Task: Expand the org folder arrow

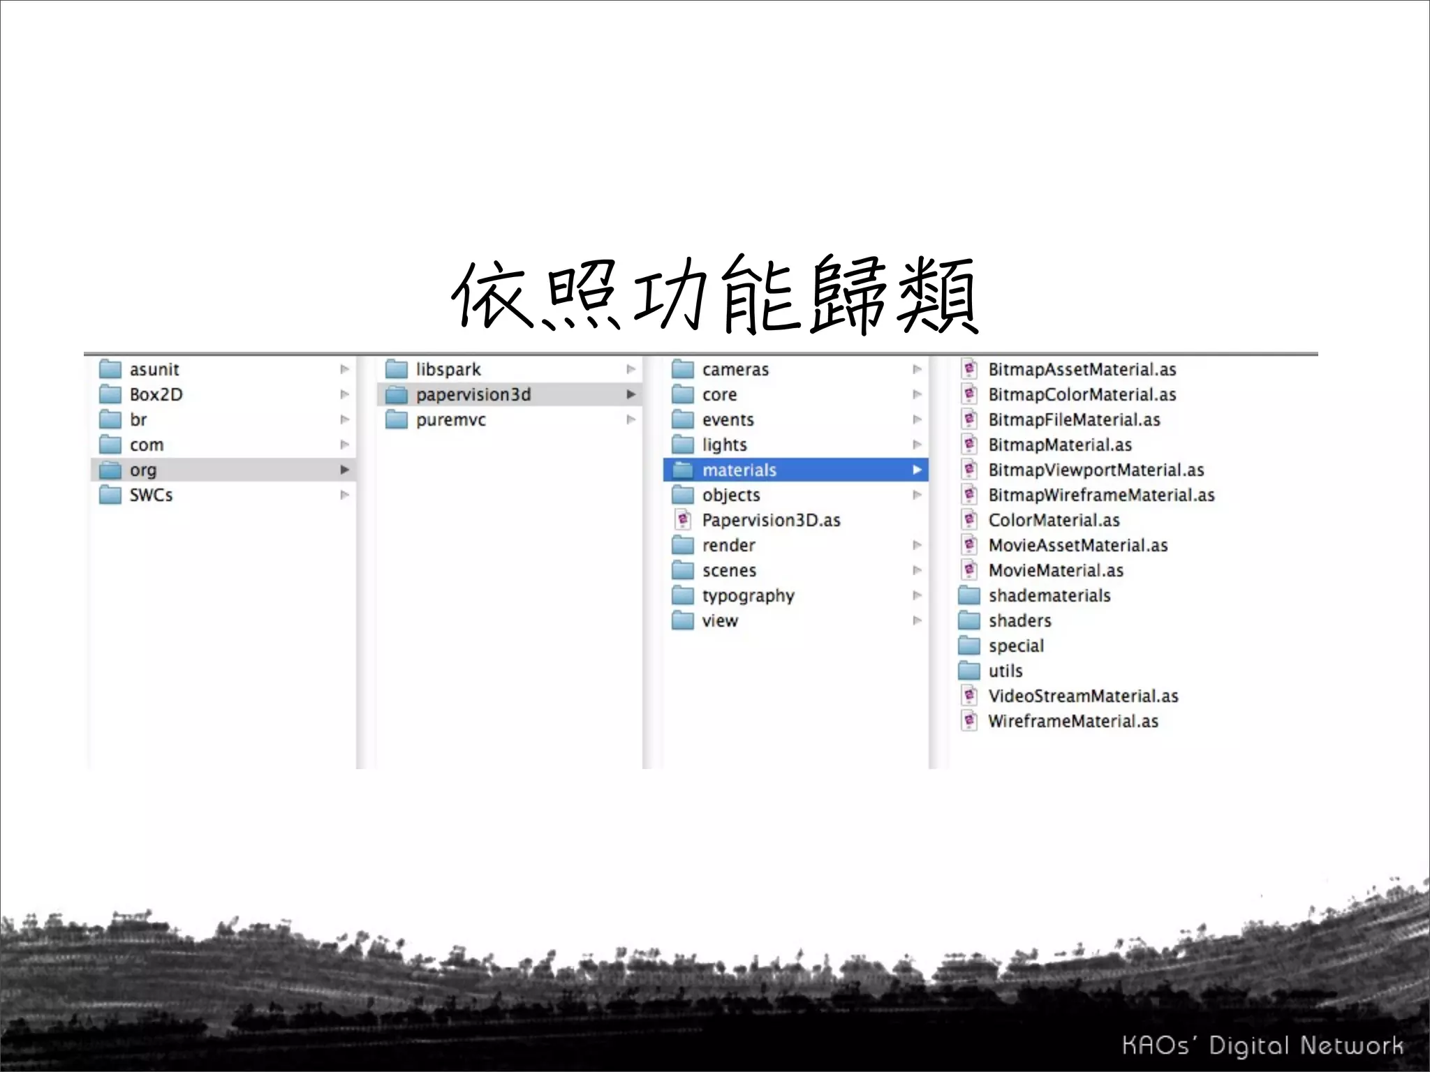Action: (x=344, y=470)
